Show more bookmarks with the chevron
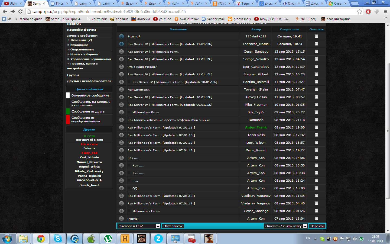This screenshot has height=244, width=390. (x=385, y=18)
